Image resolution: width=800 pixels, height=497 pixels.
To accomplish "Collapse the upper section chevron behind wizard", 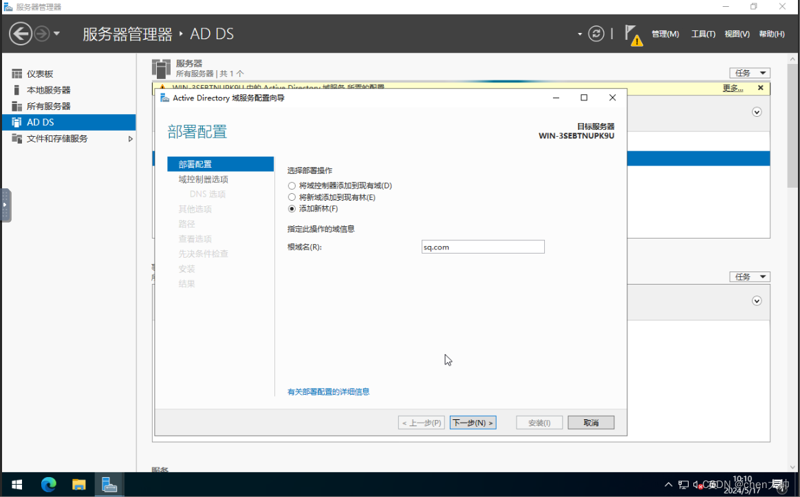I will [757, 112].
